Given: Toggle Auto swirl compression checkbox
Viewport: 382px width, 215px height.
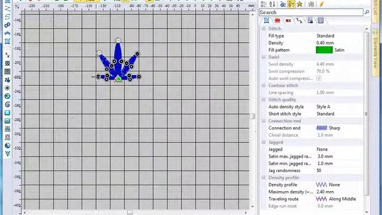Looking at the screenshot, I should pyautogui.click(x=319, y=78).
